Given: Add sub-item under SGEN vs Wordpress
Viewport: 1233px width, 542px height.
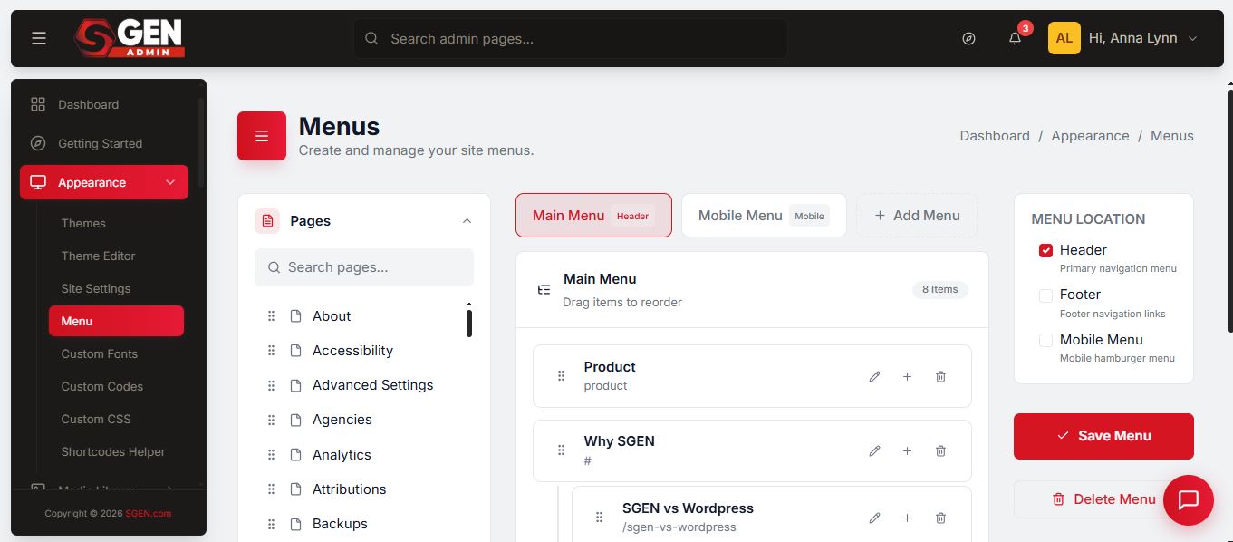Looking at the screenshot, I should [907, 518].
